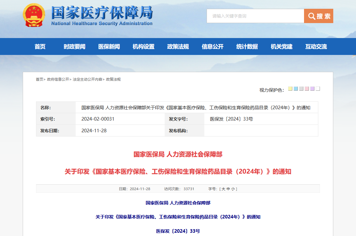
Task: Click the 政府信息公开 breadcrumb link
Action: tap(58, 79)
